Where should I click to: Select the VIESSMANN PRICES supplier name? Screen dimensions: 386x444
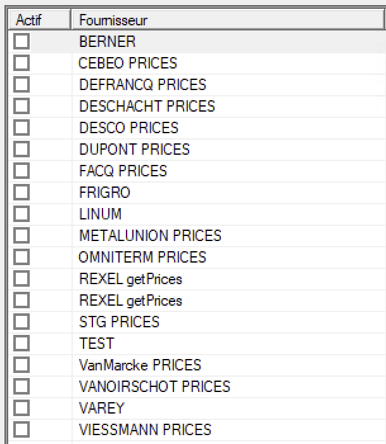145,429
